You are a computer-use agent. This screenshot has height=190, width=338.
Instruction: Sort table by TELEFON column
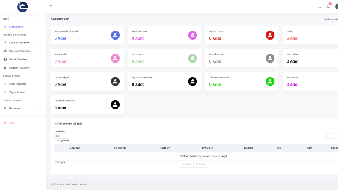pyautogui.click(x=165, y=148)
